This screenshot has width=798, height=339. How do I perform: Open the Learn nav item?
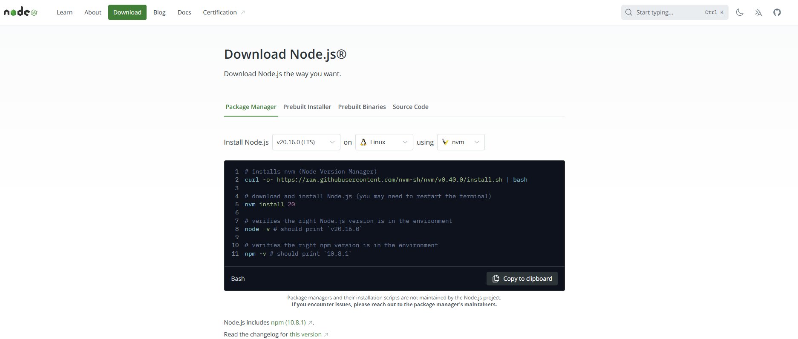pyautogui.click(x=65, y=12)
